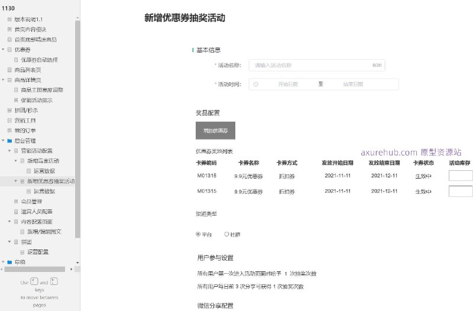Screen dimensions: 473x311
Task: Open the 商品详情页 page in the sidebar
Action: [28, 80]
